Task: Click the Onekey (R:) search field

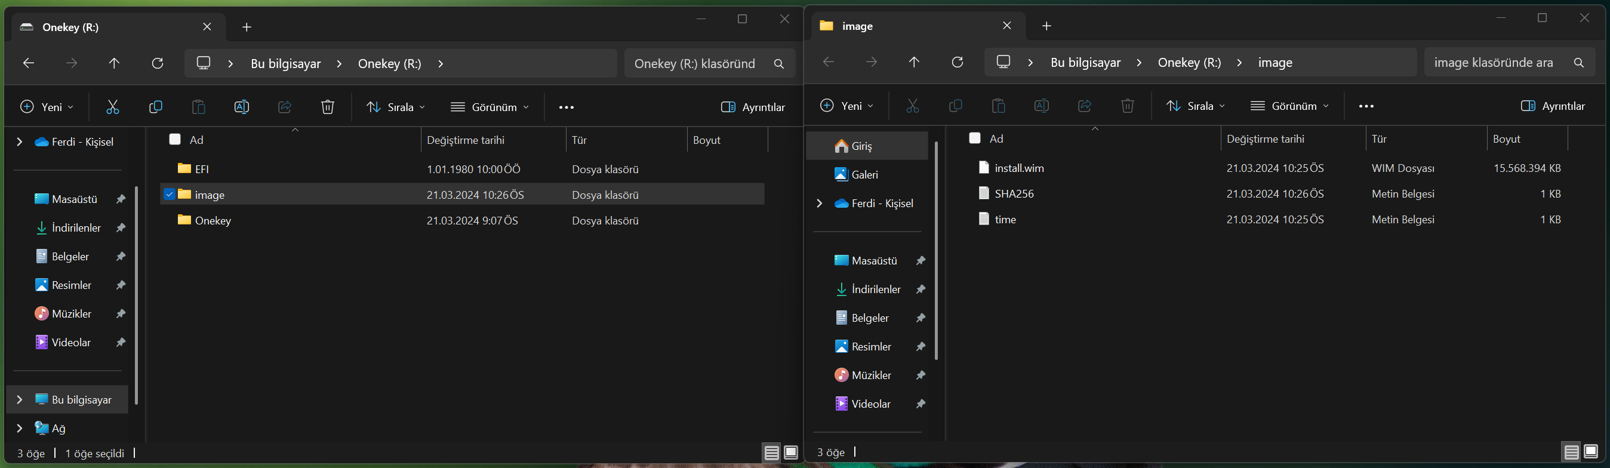Action: 709,64
